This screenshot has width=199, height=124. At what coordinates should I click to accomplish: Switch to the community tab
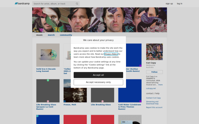coord(66,35)
